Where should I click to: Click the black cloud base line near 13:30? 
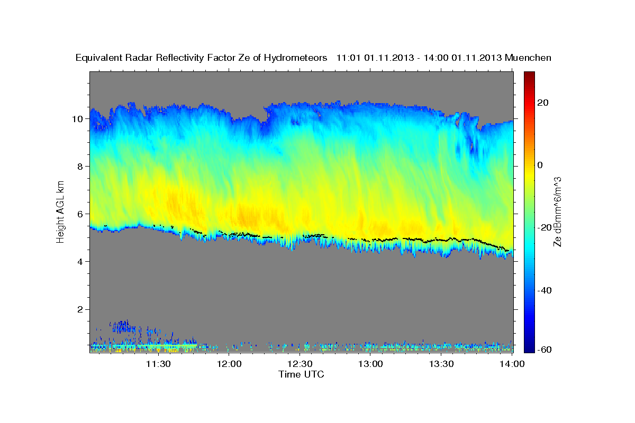coord(442,240)
